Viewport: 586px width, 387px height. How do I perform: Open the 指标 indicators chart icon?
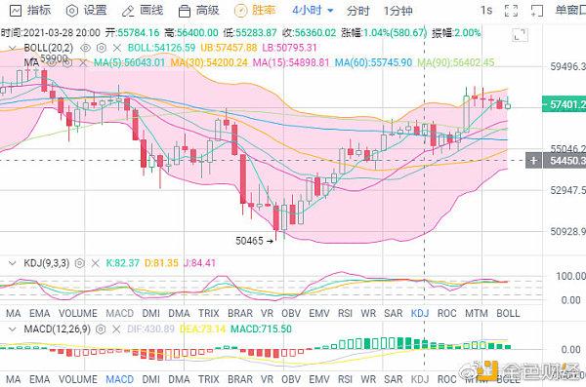(15, 10)
